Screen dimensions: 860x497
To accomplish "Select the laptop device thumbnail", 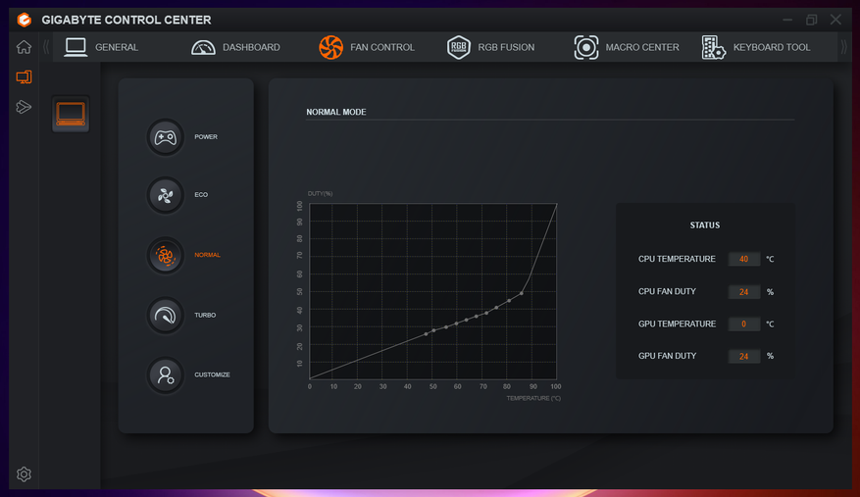I will pyautogui.click(x=71, y=114).
